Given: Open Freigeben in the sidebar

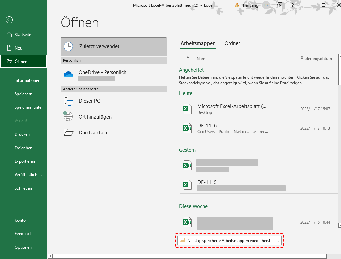Looking at the screenshot, I should click(24, 148).
